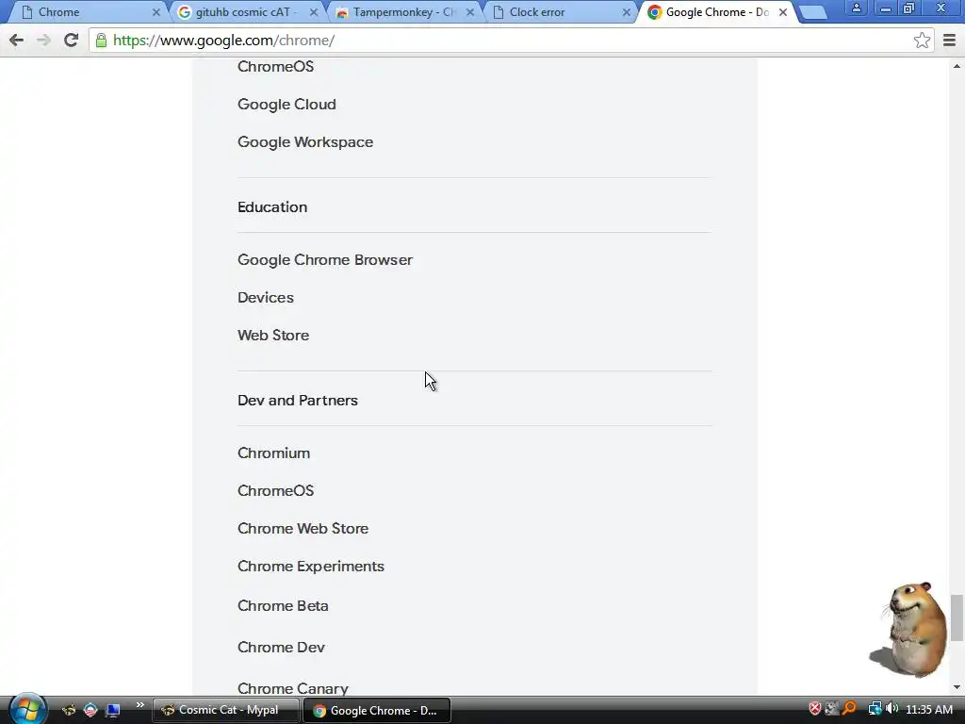
Task: Expand the quick launch overflow chevron
Action: [139, 705]
